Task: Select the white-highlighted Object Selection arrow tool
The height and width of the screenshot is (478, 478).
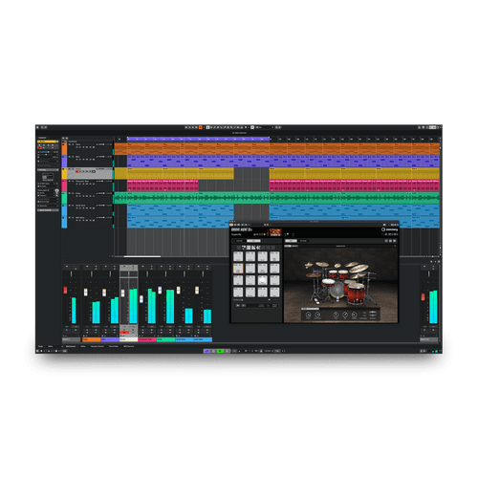Action: (x=207, y=127)
